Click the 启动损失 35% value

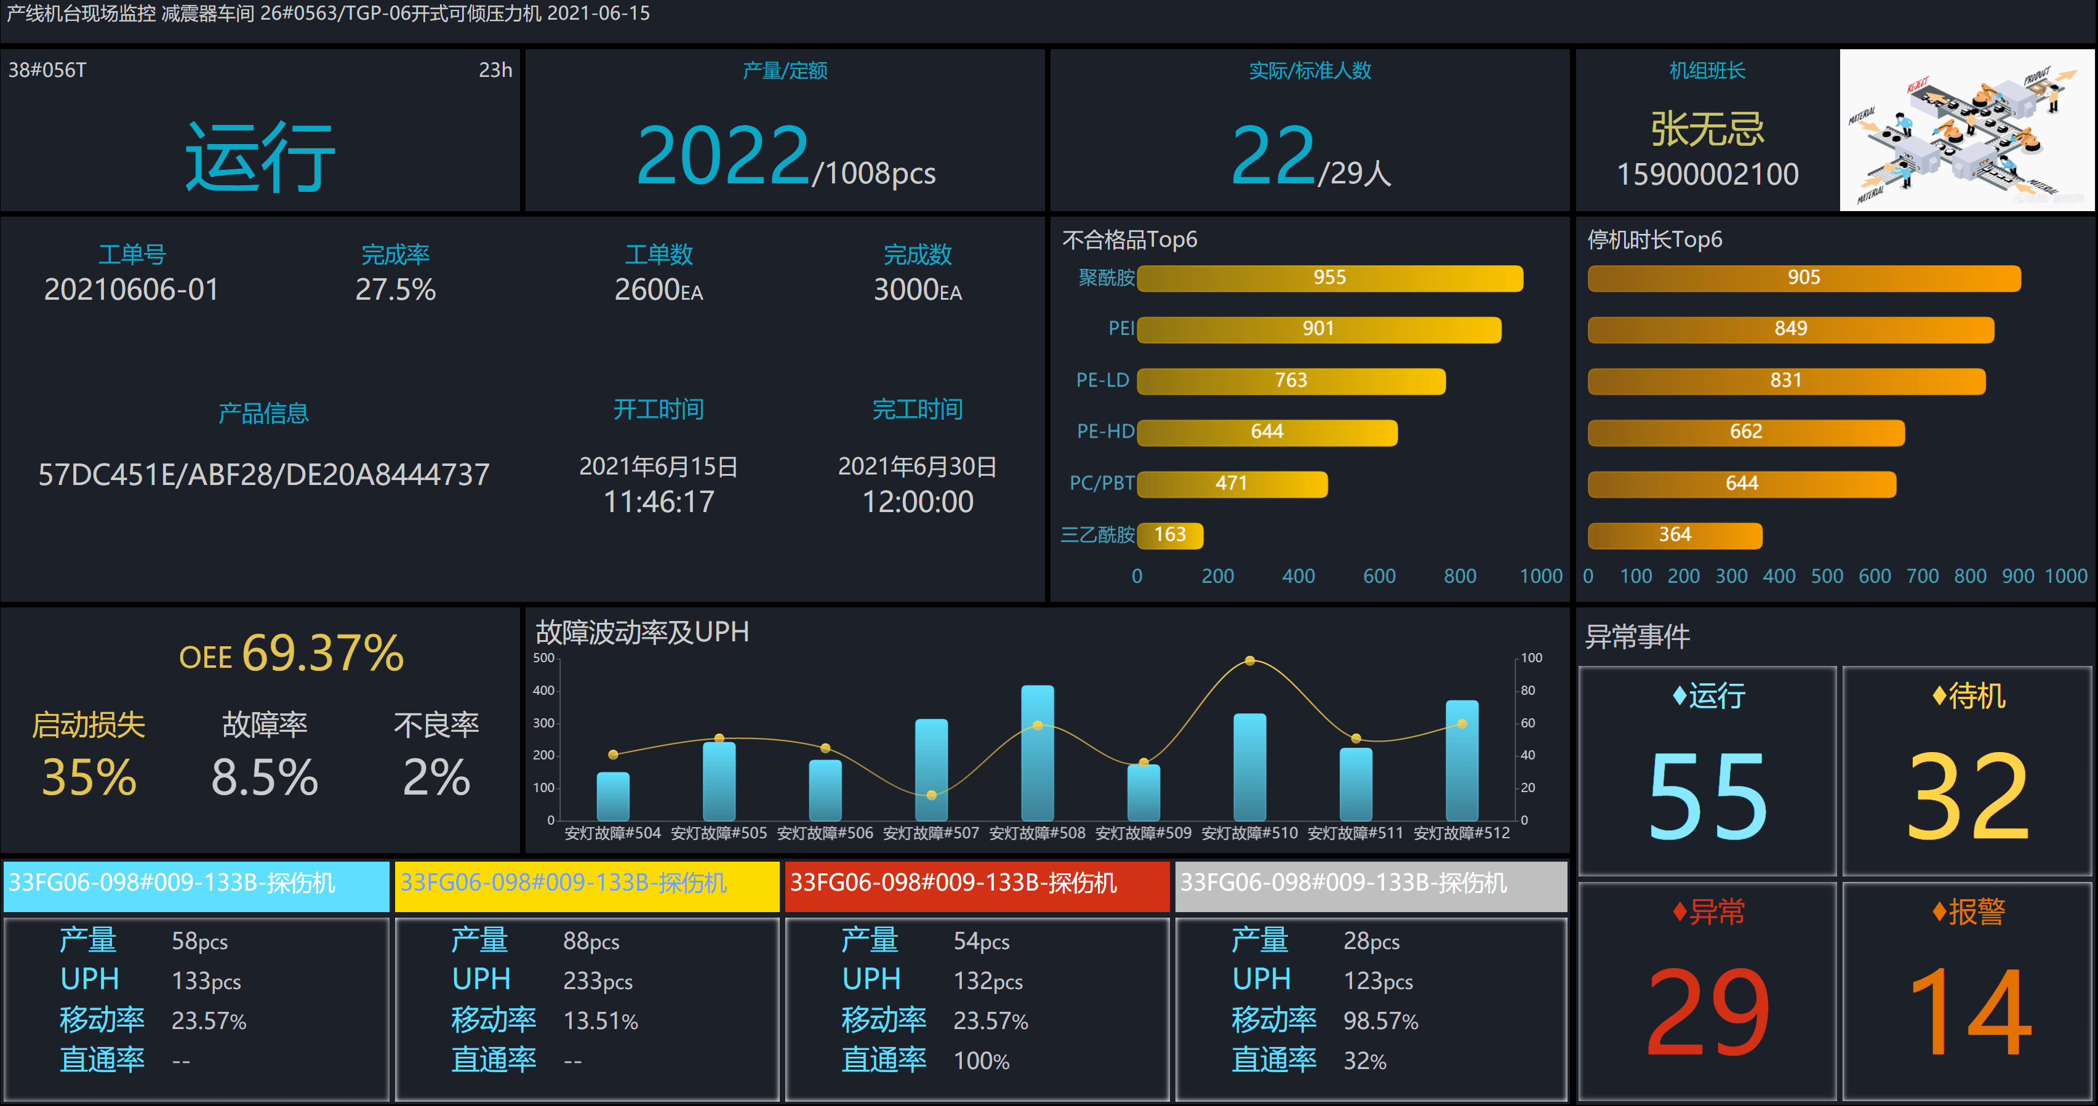pos(89,777)
